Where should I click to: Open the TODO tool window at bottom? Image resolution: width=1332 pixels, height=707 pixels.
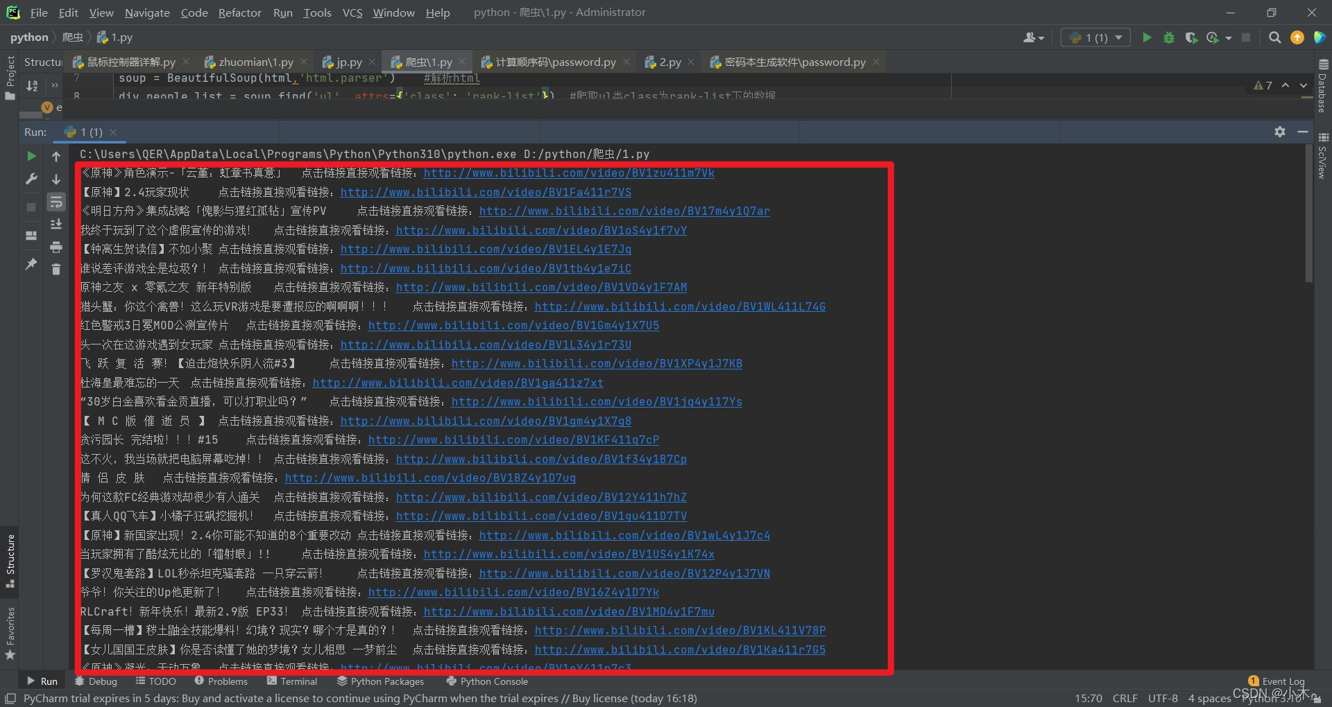coord(156,681)
